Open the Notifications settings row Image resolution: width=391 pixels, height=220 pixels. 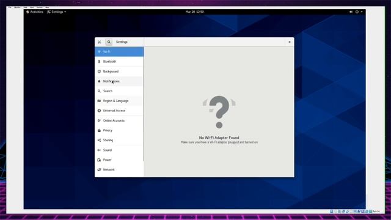pos(119,81)
